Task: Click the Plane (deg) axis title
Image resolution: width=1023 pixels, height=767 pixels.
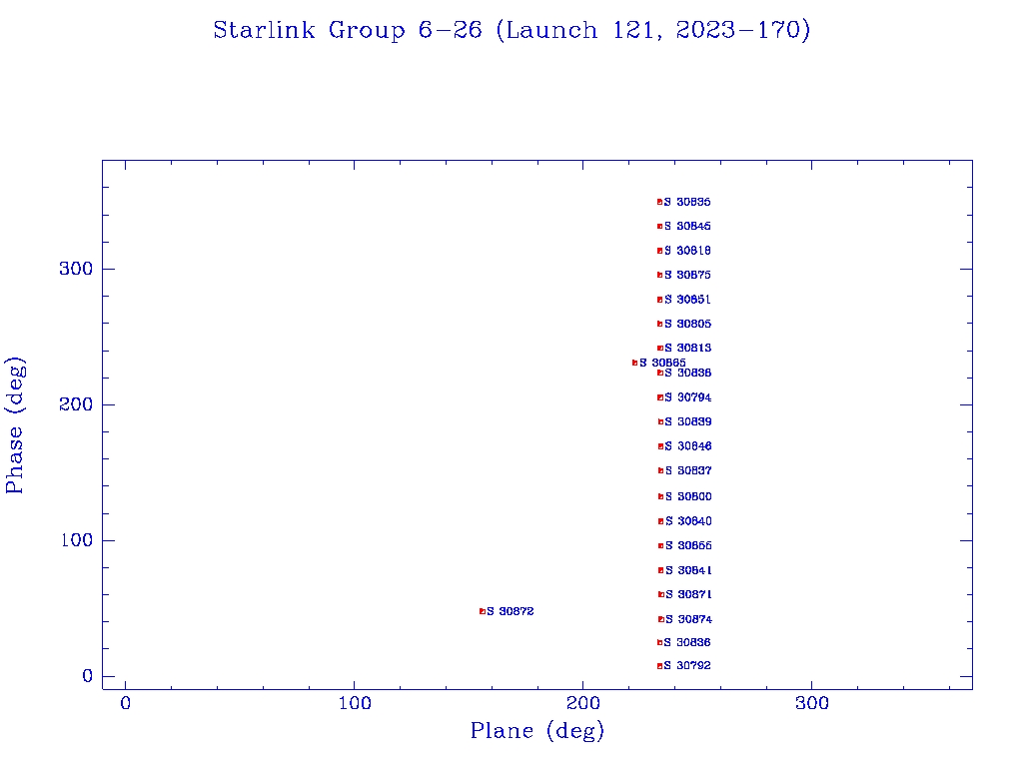Action: coord(536,731)
